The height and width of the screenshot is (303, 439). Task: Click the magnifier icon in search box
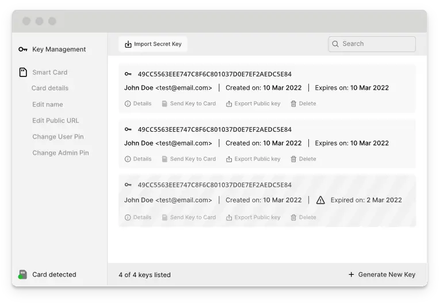(335, 44)
